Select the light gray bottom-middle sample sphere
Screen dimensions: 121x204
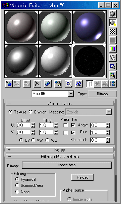[55, 61]
